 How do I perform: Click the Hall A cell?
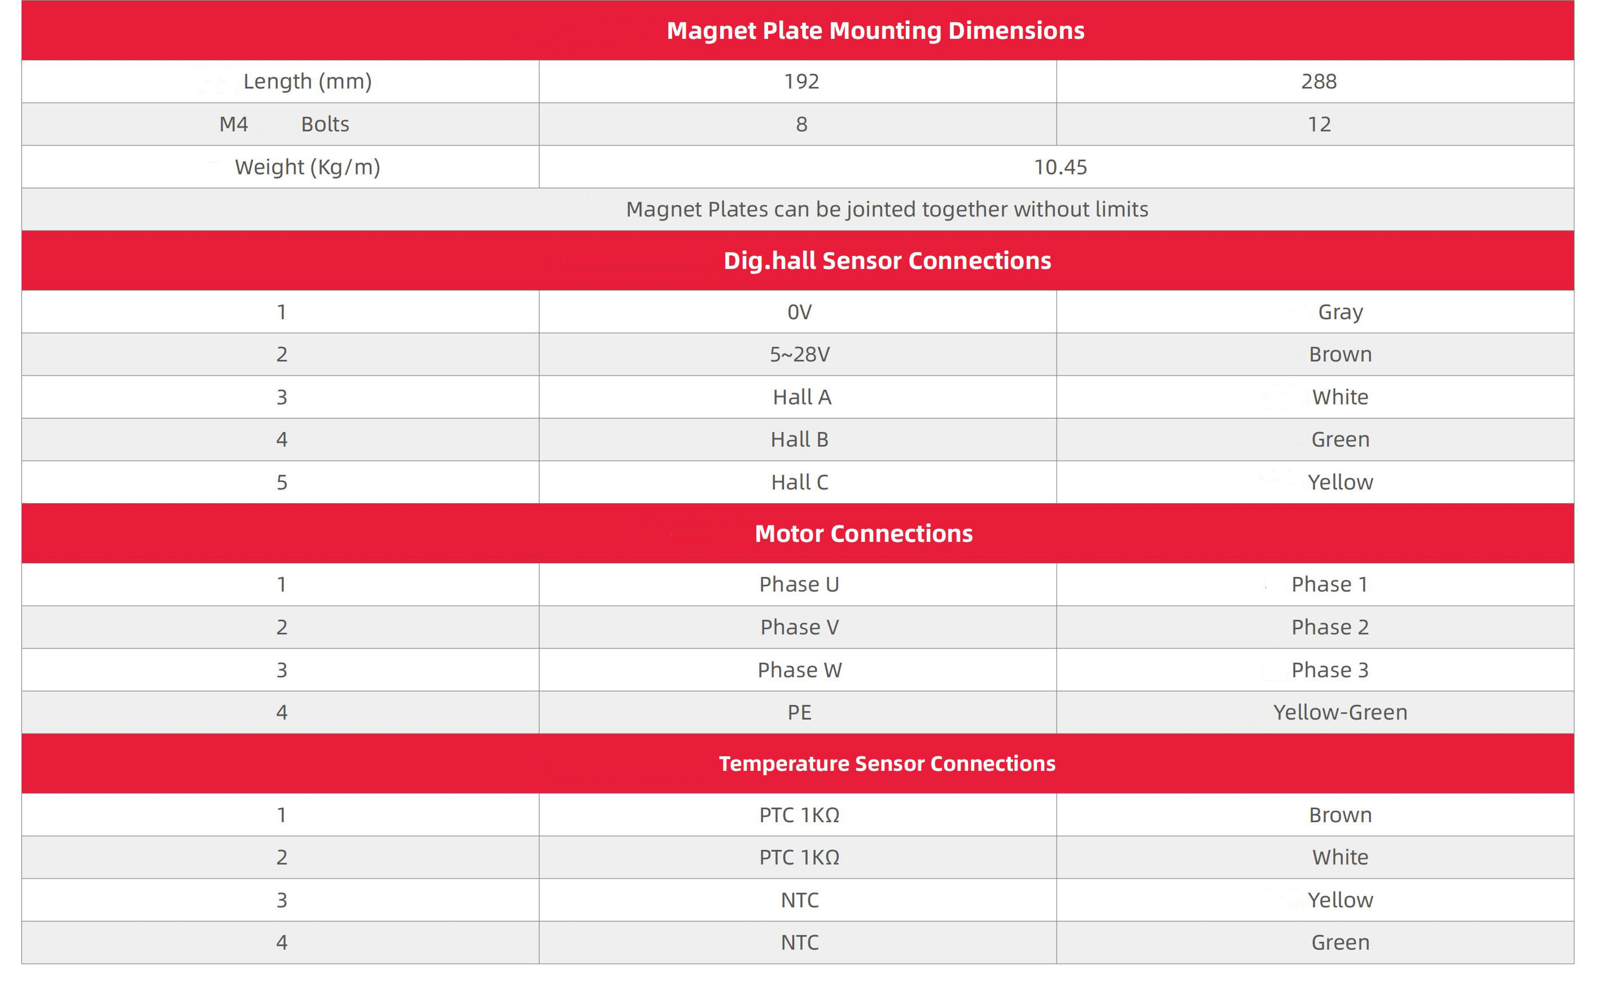click(x=801, y=398)
